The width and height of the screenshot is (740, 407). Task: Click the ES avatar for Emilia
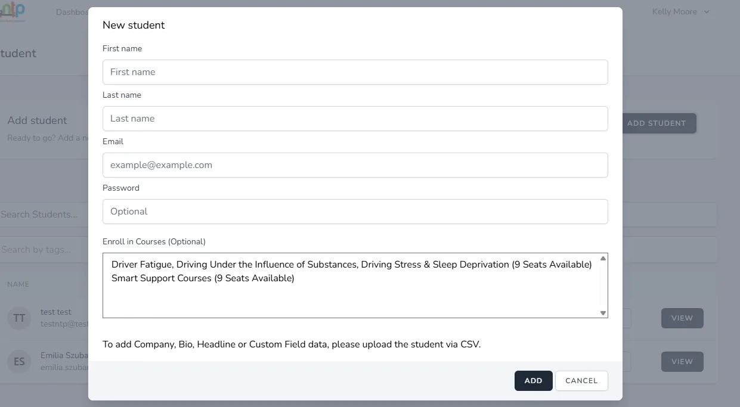pos(19,362)
